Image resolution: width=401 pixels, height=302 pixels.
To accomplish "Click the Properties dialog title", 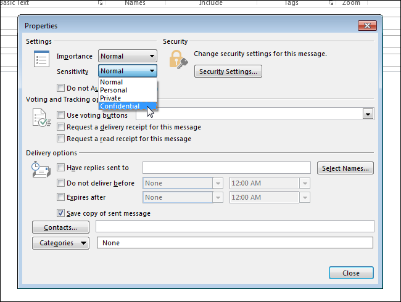I will point(41,26).
